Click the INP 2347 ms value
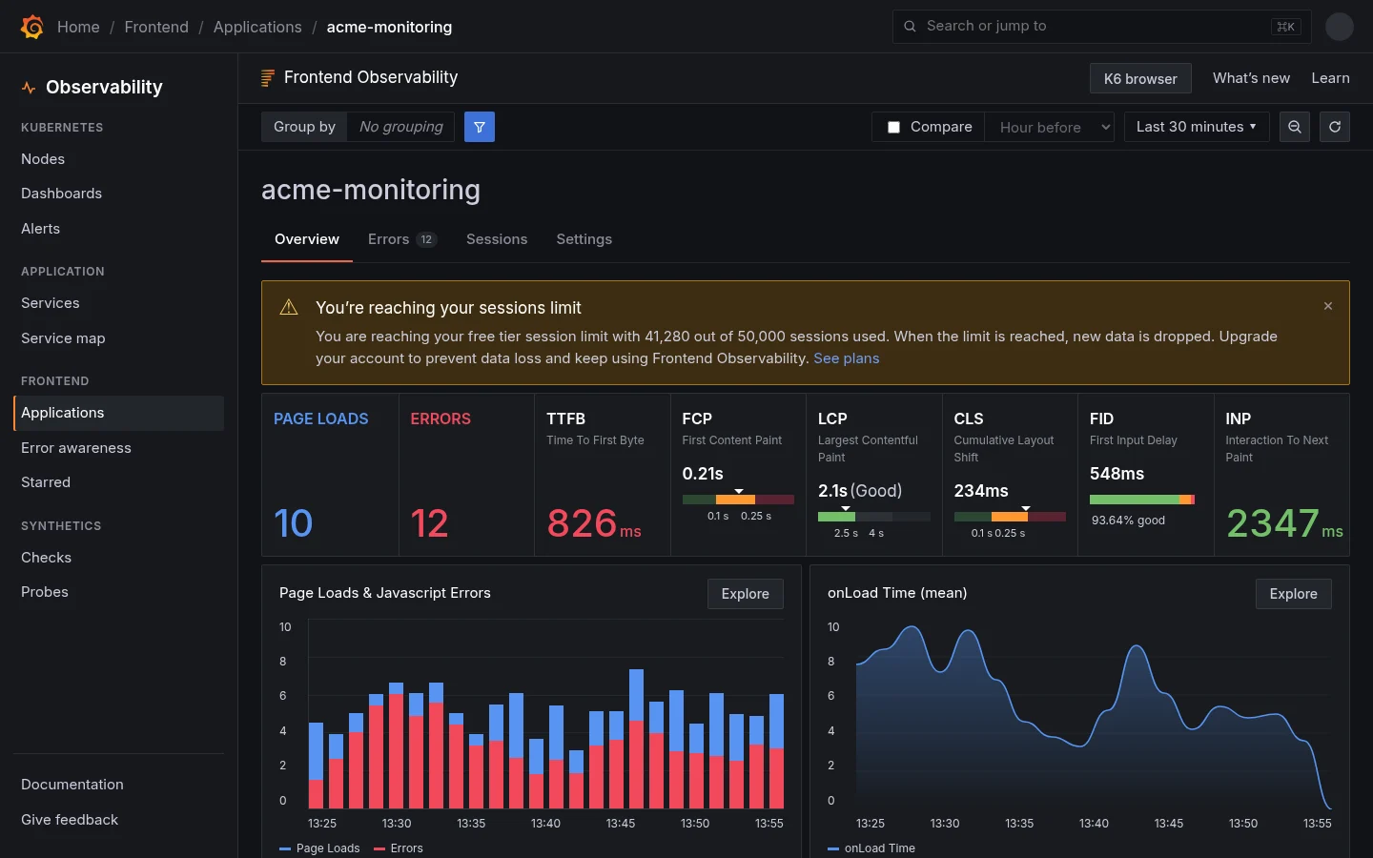 [x=1284, y=523]
